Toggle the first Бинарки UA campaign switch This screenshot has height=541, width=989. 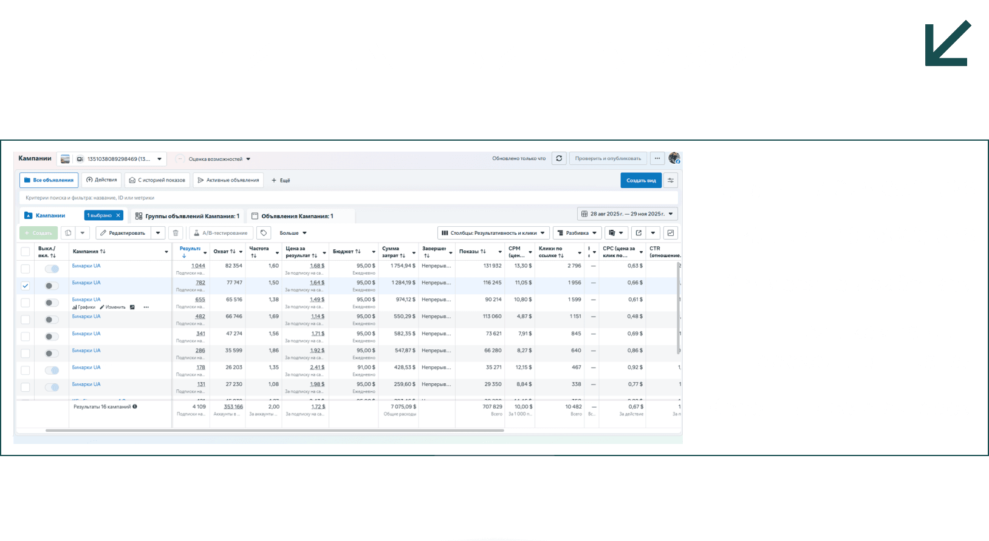(52, 269)
